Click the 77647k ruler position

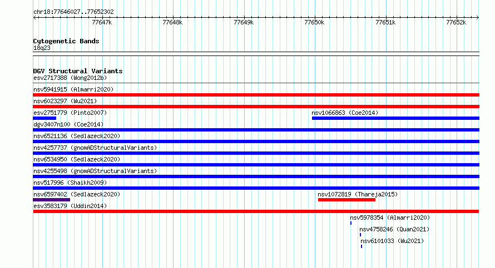102,22
